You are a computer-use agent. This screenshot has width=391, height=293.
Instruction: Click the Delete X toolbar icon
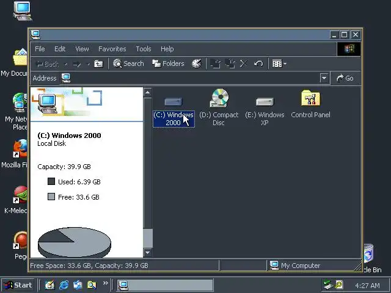click(x=244, y=63)
